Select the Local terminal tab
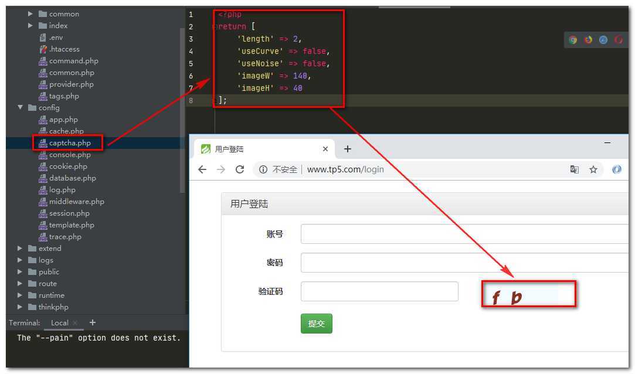The height and width of the screenshot is (374, 635). pos(60,323)
